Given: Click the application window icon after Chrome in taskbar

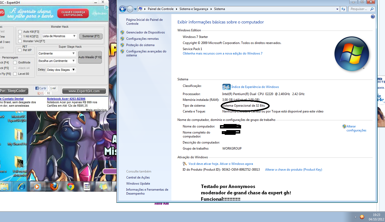Looking at the screenshot, I should point(87,186).
